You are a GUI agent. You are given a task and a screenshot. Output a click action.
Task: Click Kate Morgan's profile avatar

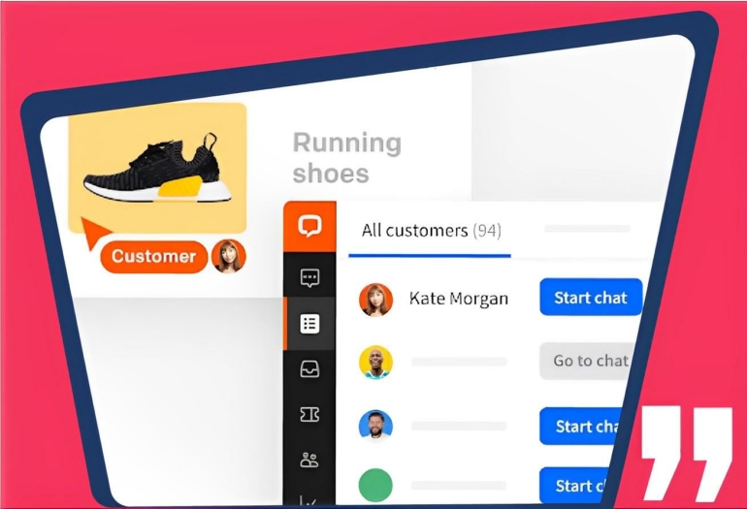pyautogui.click(x=375, y=299)
